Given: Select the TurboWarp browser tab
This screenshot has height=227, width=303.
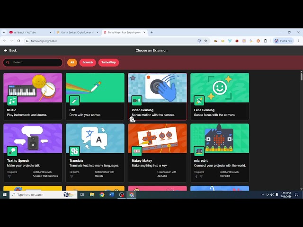Looking at the screenshot, I should 124,33.
